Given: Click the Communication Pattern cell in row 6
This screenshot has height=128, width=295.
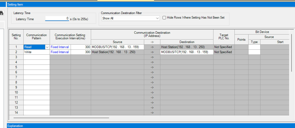Looking at the screenshot, I should coord(36,72).
